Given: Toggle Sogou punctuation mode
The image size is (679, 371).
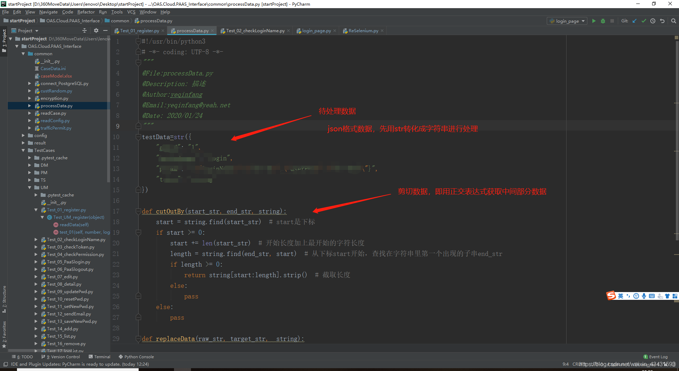Looking at the screenshot, I should [628, 296].
